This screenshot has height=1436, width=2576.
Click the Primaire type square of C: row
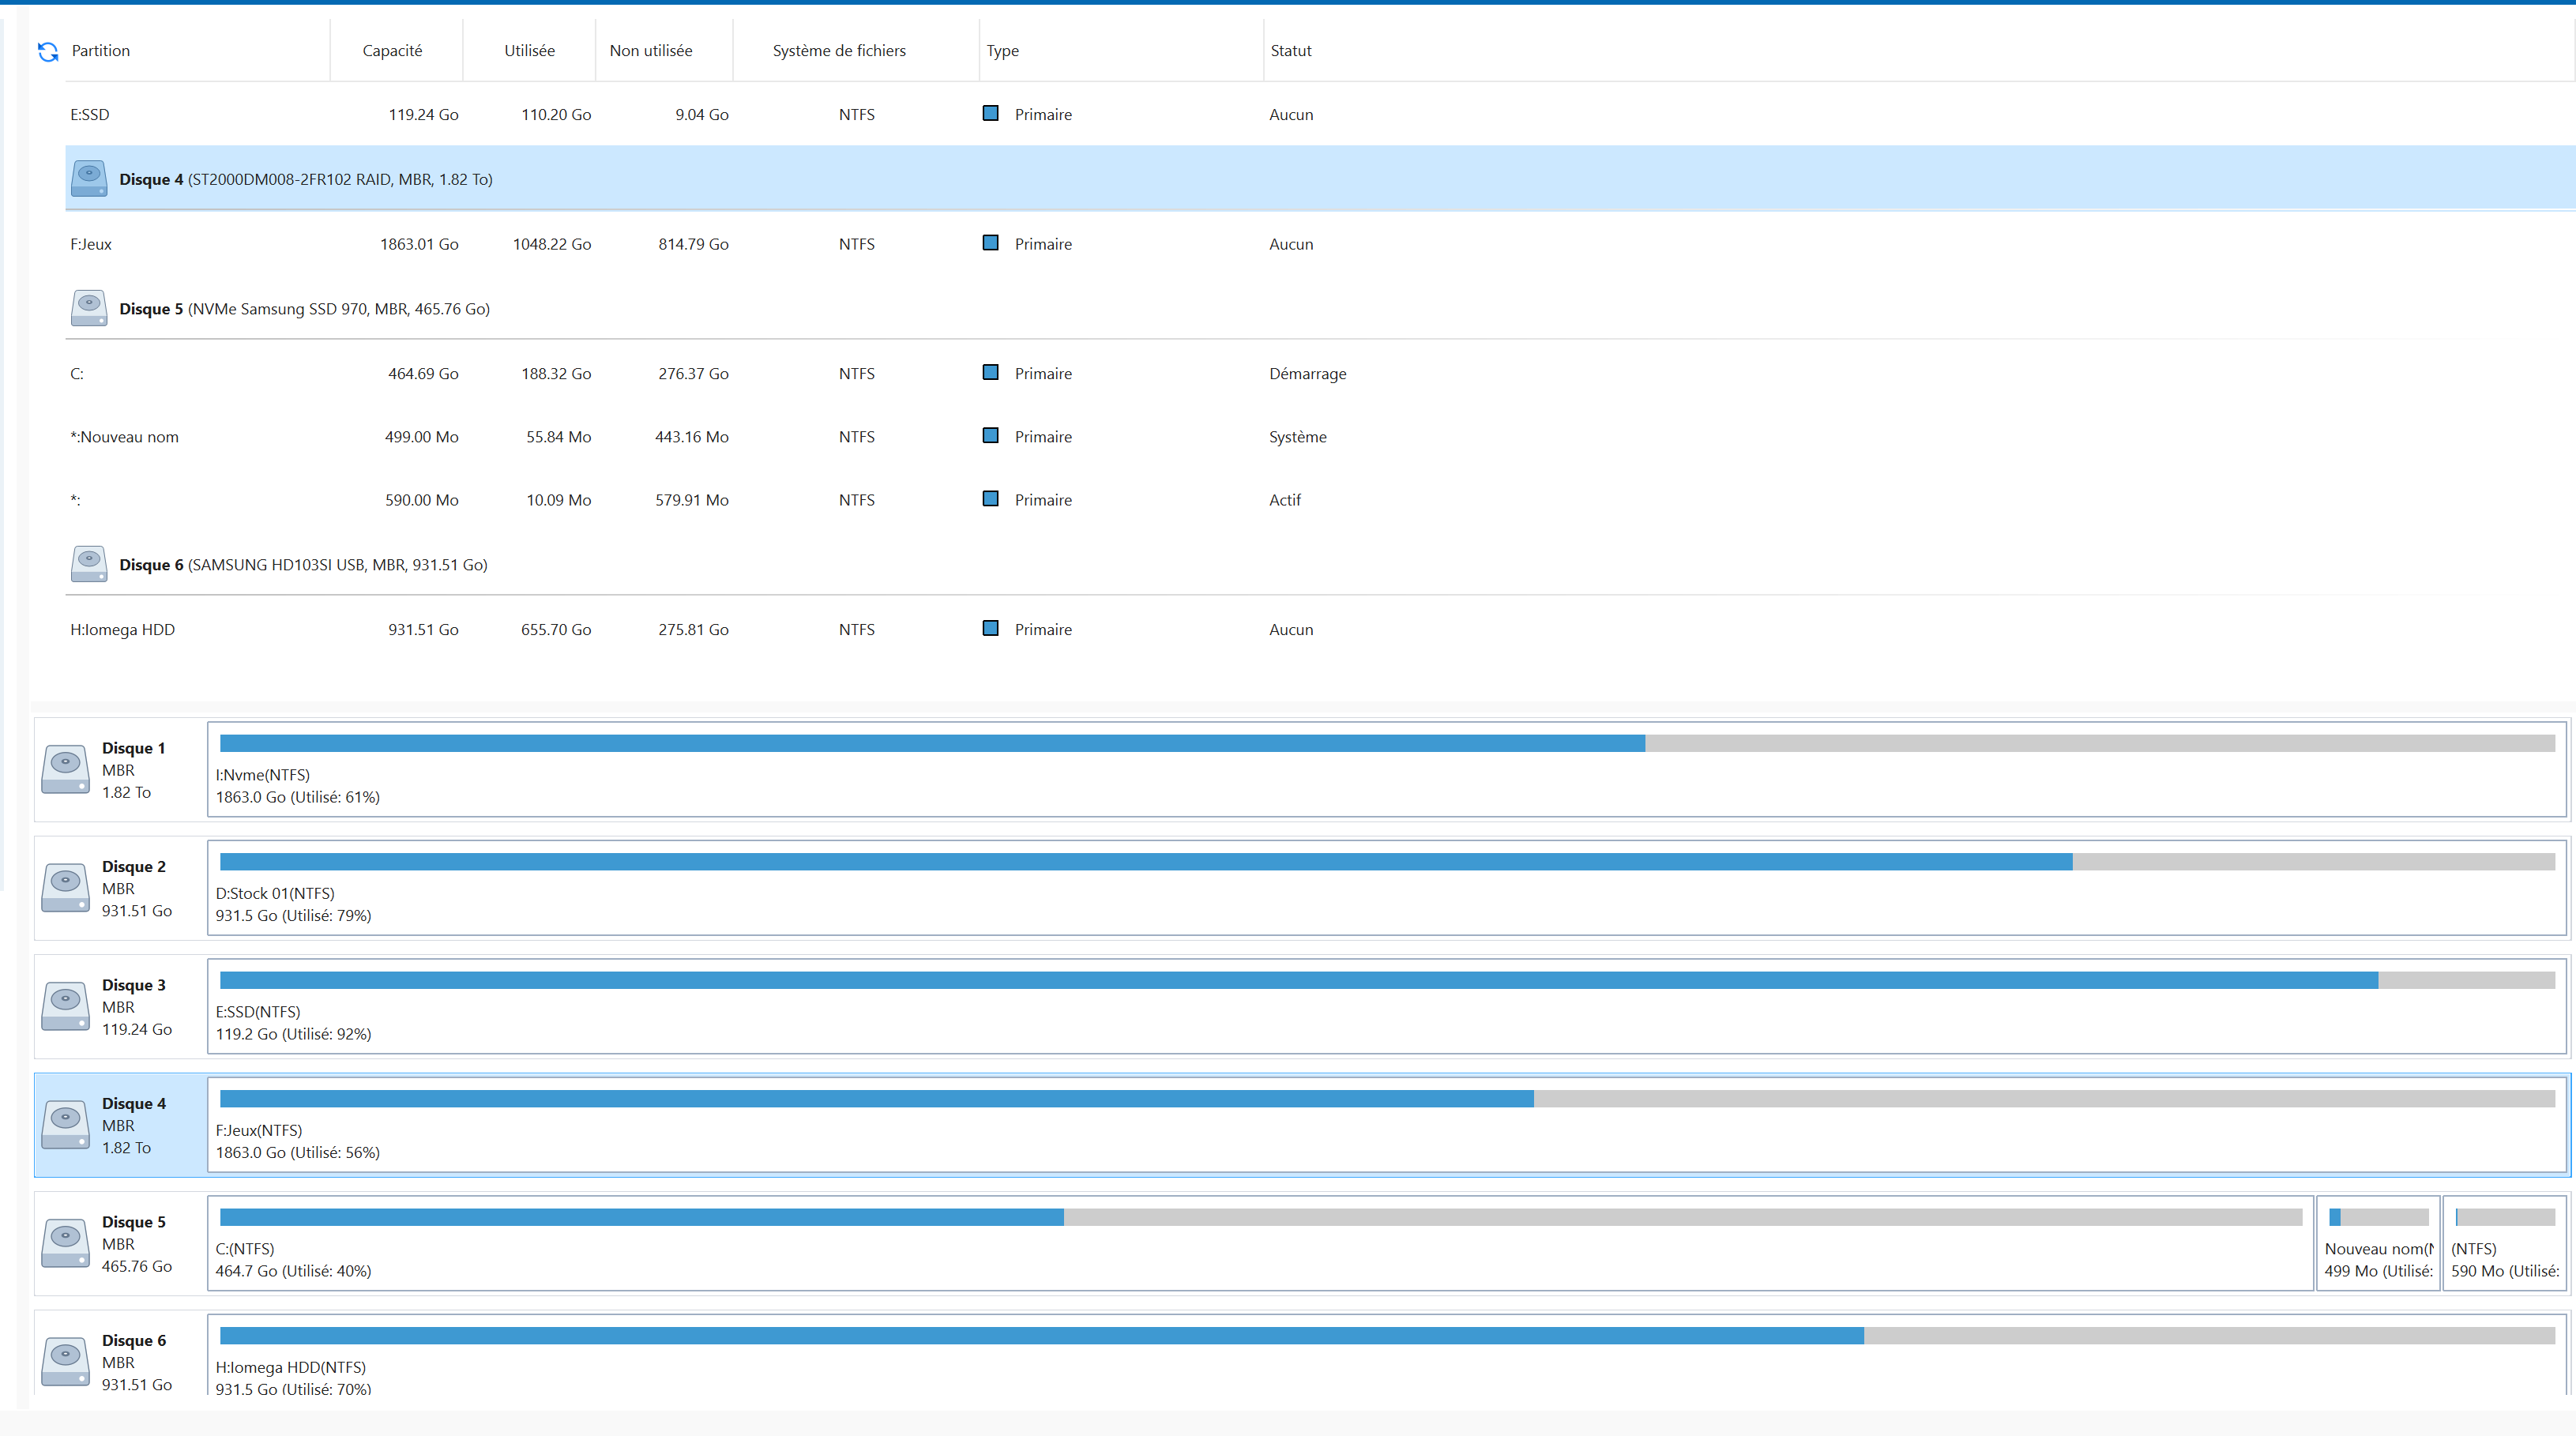coord(990,372)
